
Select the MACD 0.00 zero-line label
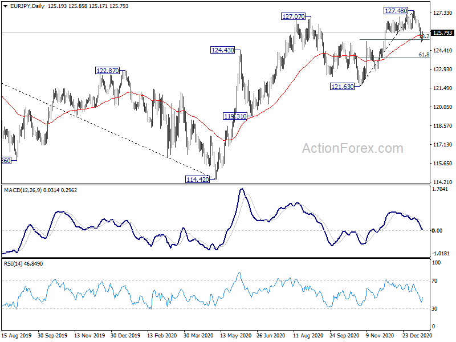pyautogui.click(x=437, y=231)
